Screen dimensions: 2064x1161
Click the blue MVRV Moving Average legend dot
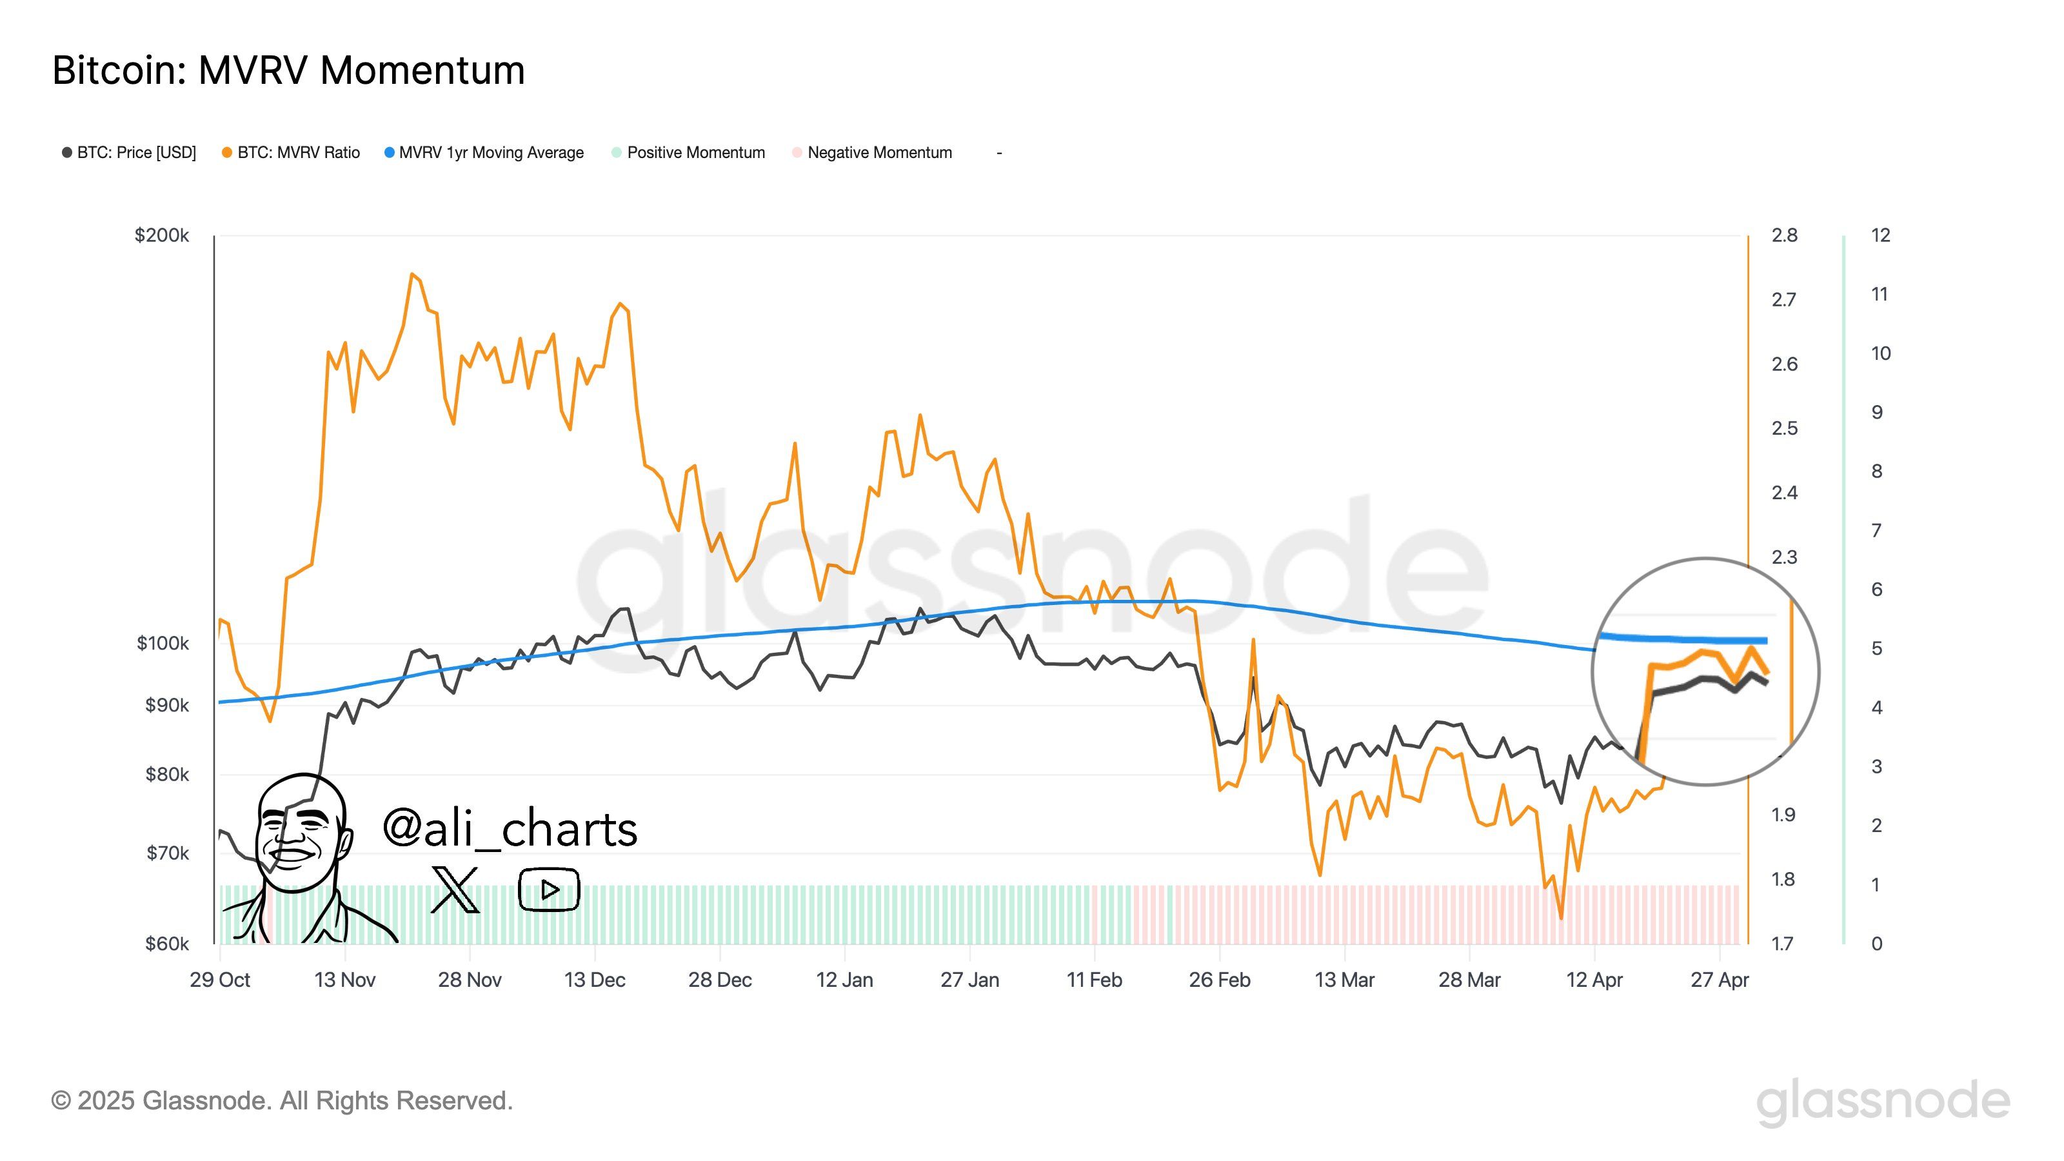pyautogui.click(x=390, y=152)
